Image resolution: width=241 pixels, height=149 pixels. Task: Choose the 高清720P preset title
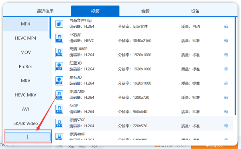[77, 92]
